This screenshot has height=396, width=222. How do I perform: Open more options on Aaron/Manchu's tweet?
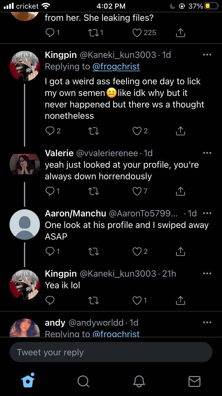pos(207,213)
